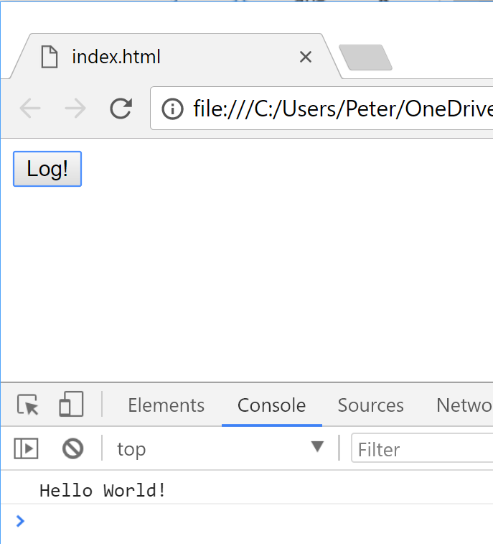Image resolution: width=493 pixels, height=544 pixels.
Task: Go back to the previous page
Action: 30,109
